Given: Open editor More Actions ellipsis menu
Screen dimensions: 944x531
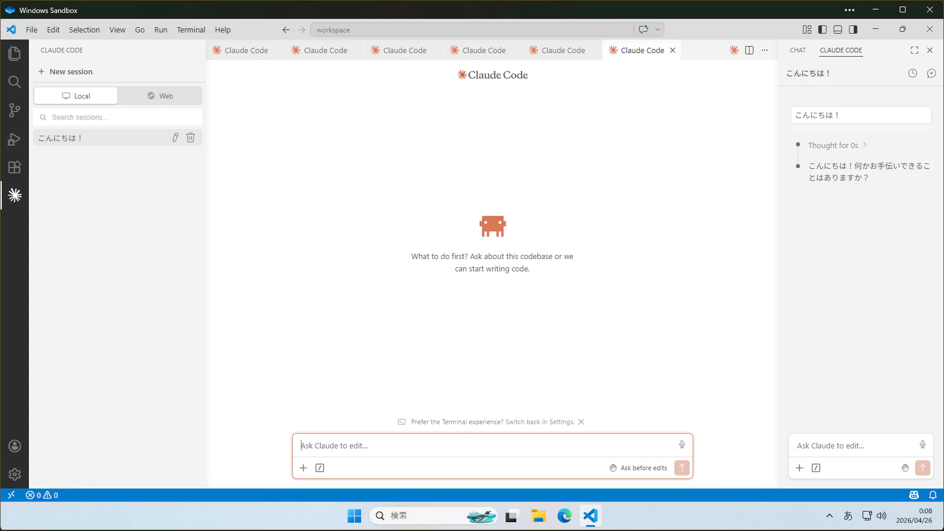Looking at the screenshot, I should pos(765,50).
